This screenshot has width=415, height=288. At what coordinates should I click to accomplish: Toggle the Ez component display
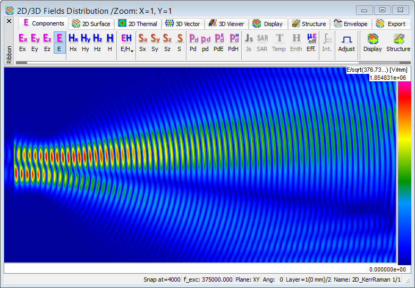(x=47, y=42)
